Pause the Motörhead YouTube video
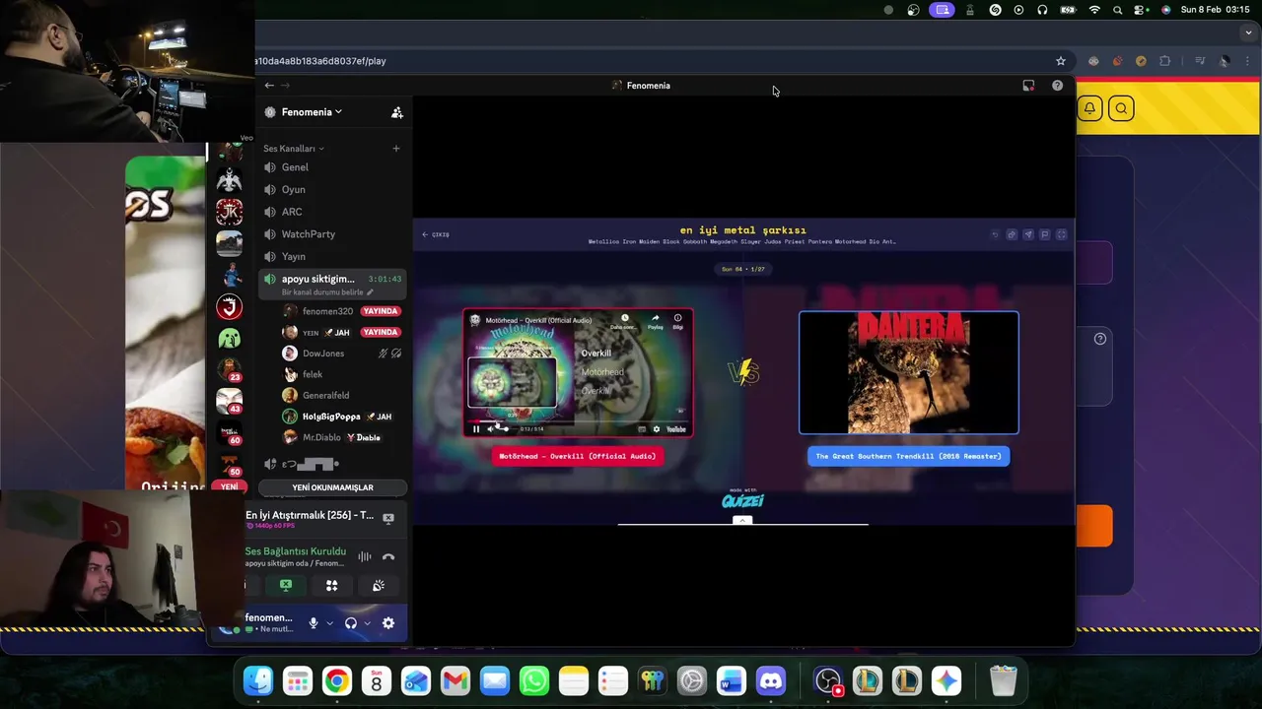 point(476,429)
